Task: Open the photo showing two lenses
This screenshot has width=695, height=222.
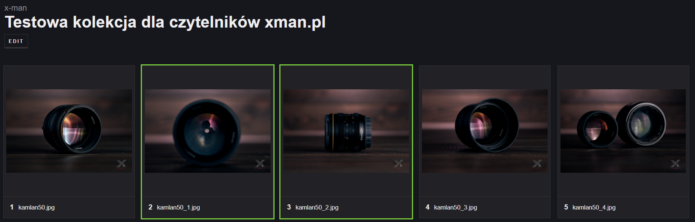Action: click(623, 131)
